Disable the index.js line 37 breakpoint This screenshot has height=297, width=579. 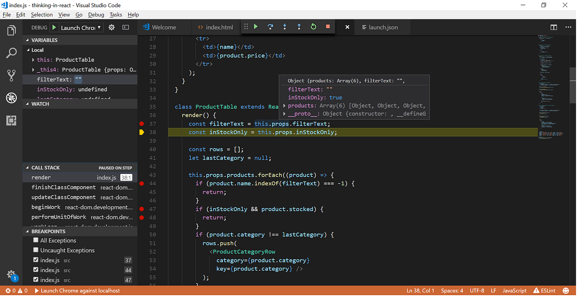click(36, 260)
